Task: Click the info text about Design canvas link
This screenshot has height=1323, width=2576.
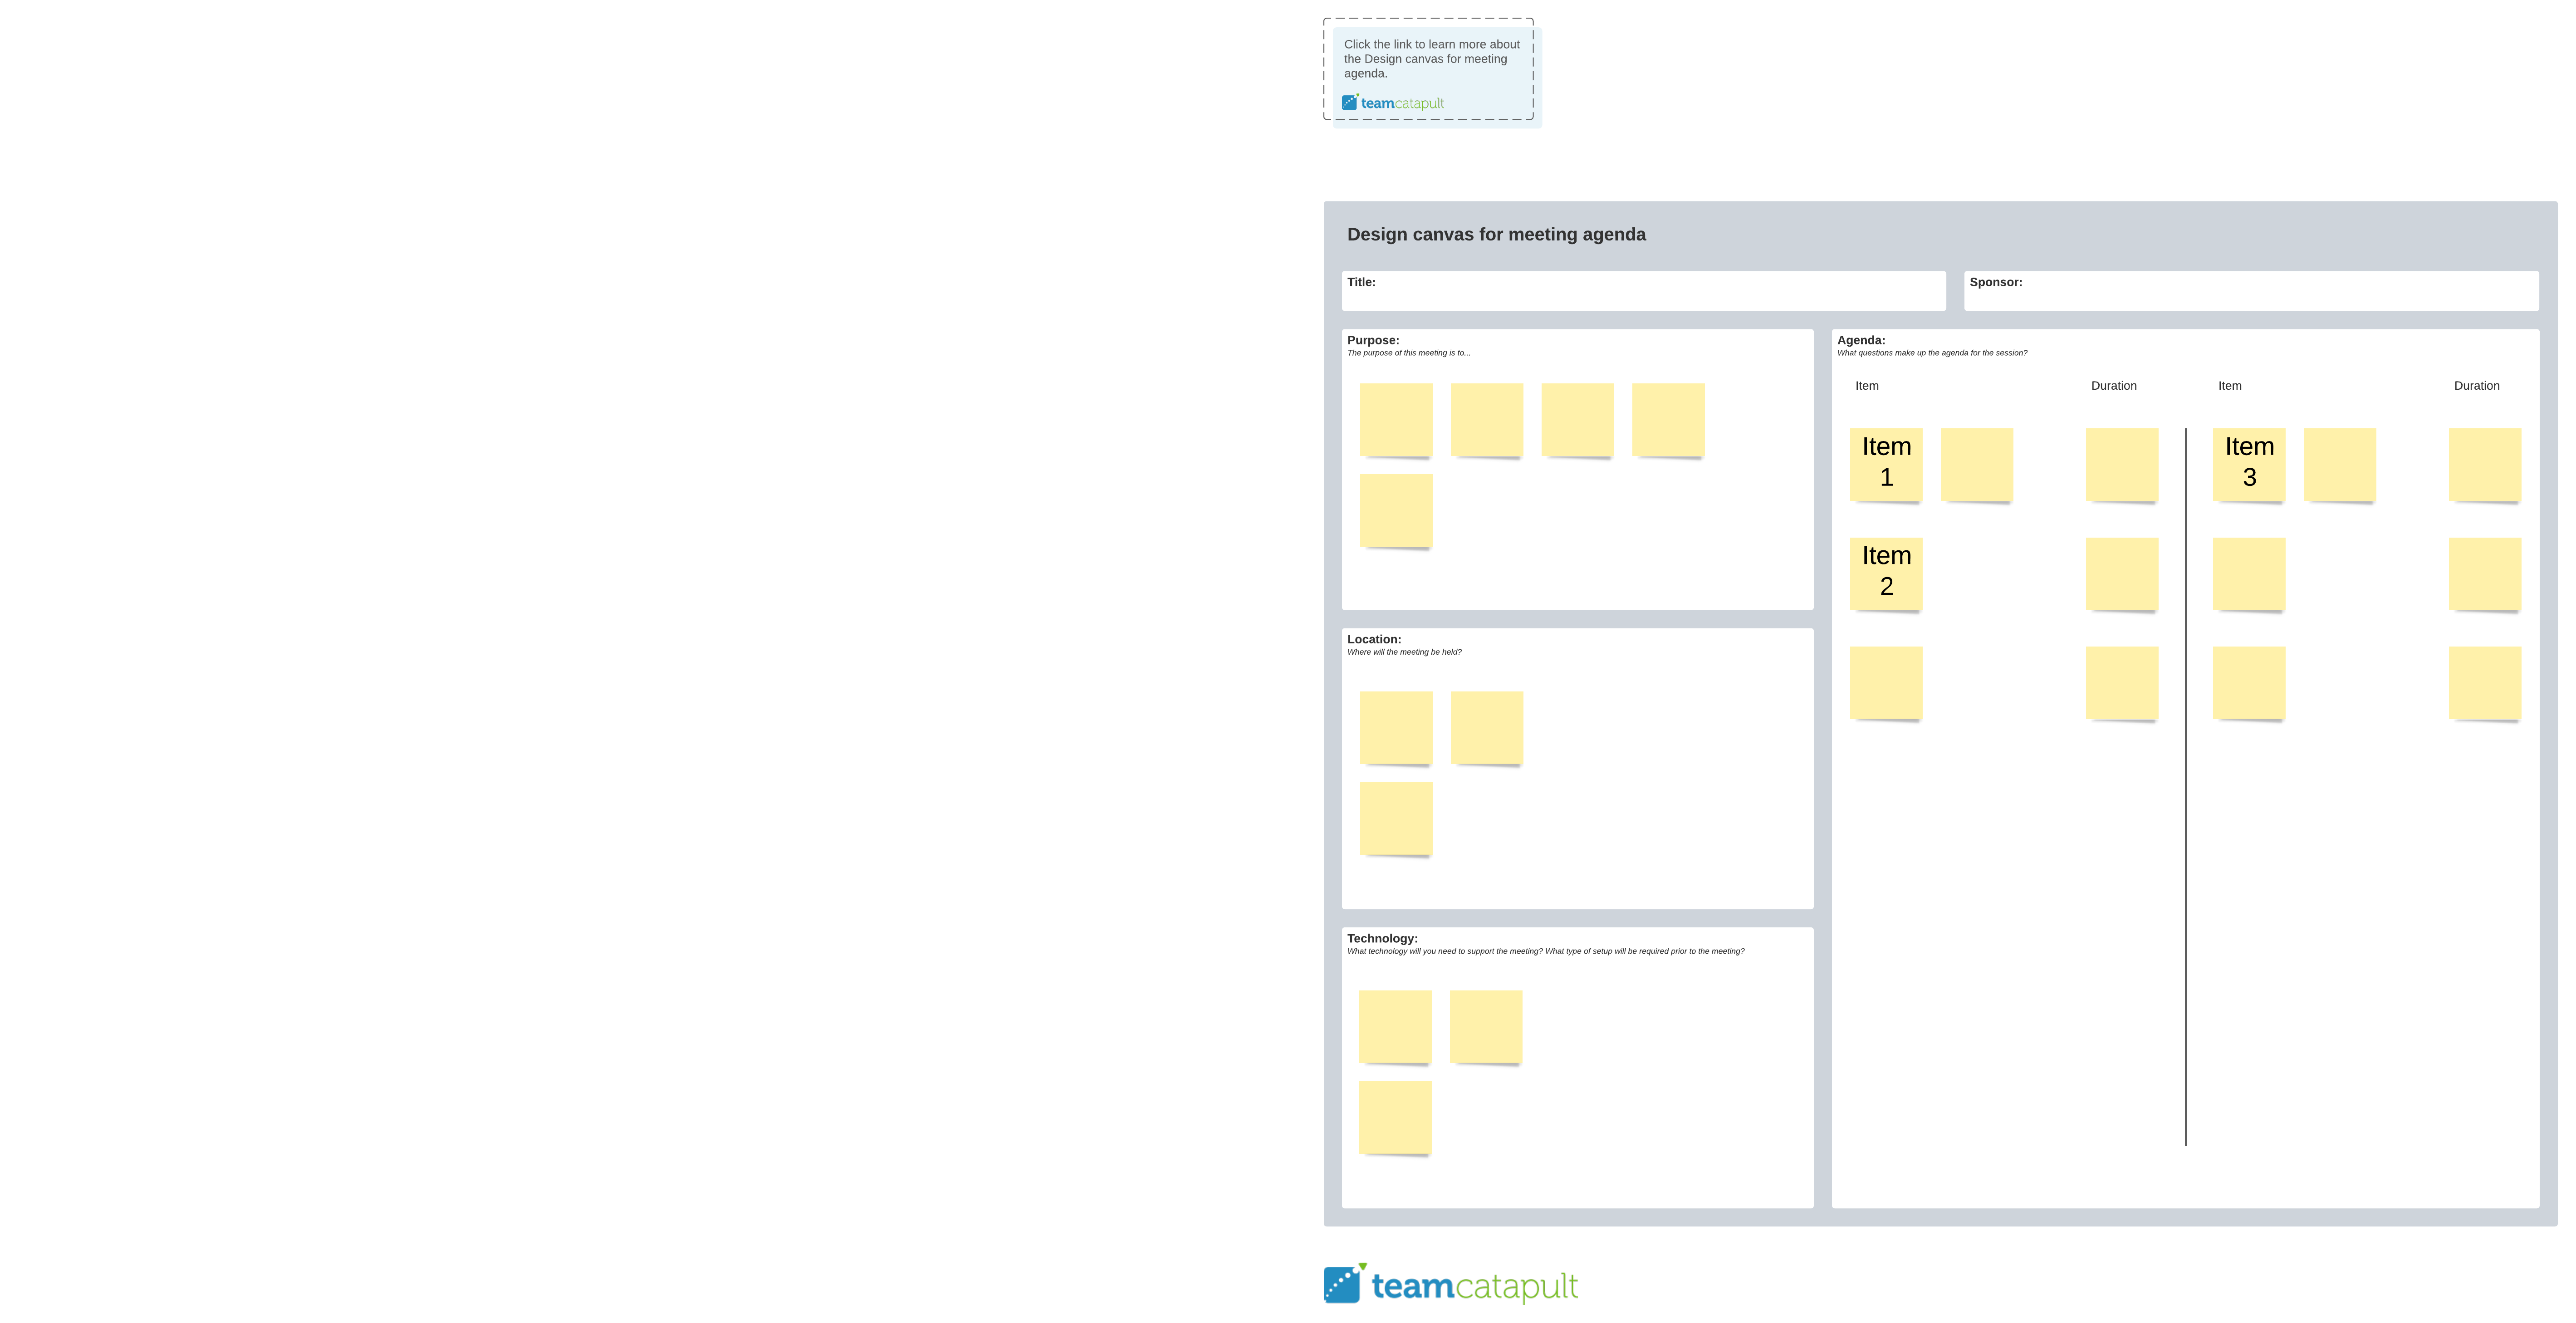Action: (x=1431, y=59)
